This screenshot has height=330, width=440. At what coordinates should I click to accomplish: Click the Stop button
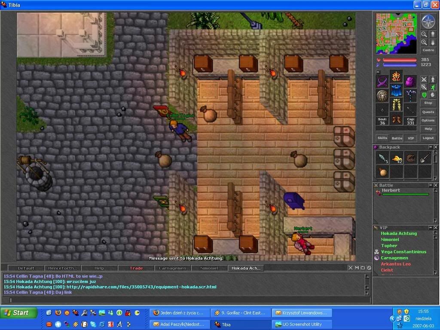coord(428,103)
